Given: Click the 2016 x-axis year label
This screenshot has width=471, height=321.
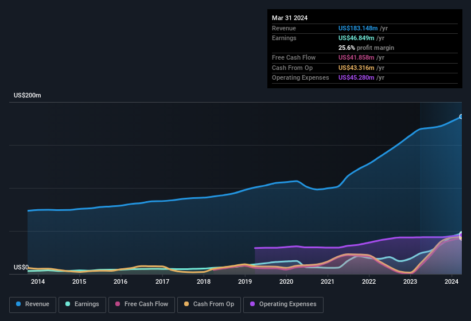Looking at the screenshot, I should pos(120,281).
